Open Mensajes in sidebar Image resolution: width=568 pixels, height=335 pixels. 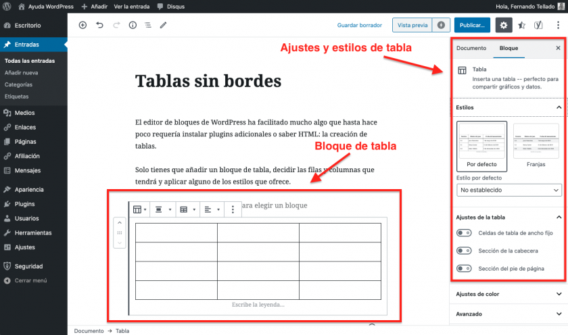tap(33, 170)
